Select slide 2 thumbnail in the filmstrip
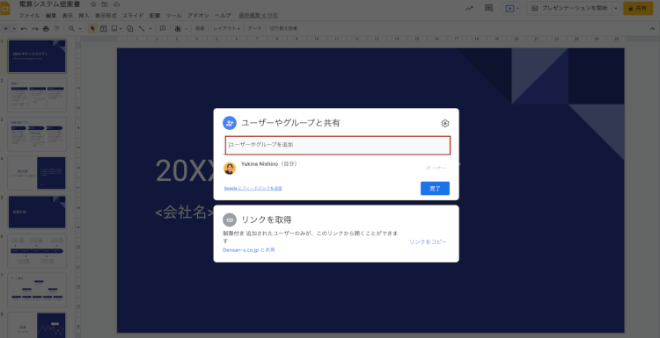 (37, 95)
